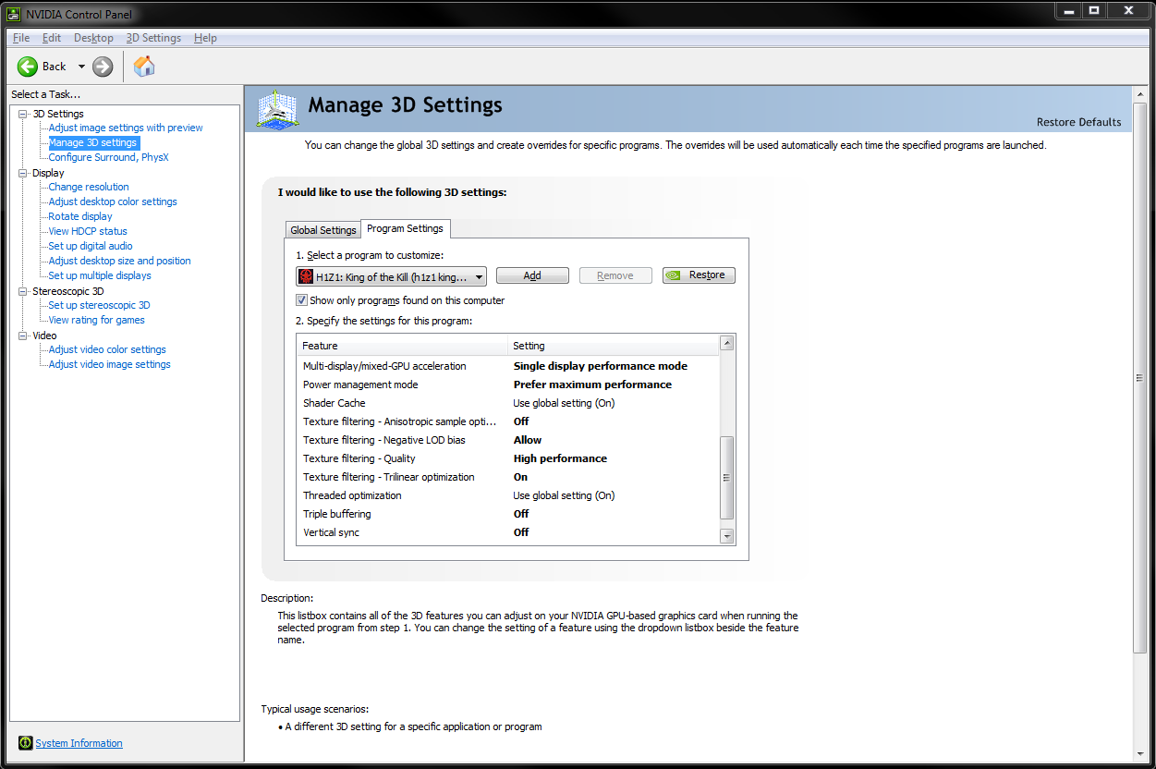Collapse the Display tree node
Screen dimensions: 1156x769
(x=23, y=173)
